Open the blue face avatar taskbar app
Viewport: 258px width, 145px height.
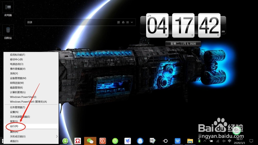click(x=140, y=141)
